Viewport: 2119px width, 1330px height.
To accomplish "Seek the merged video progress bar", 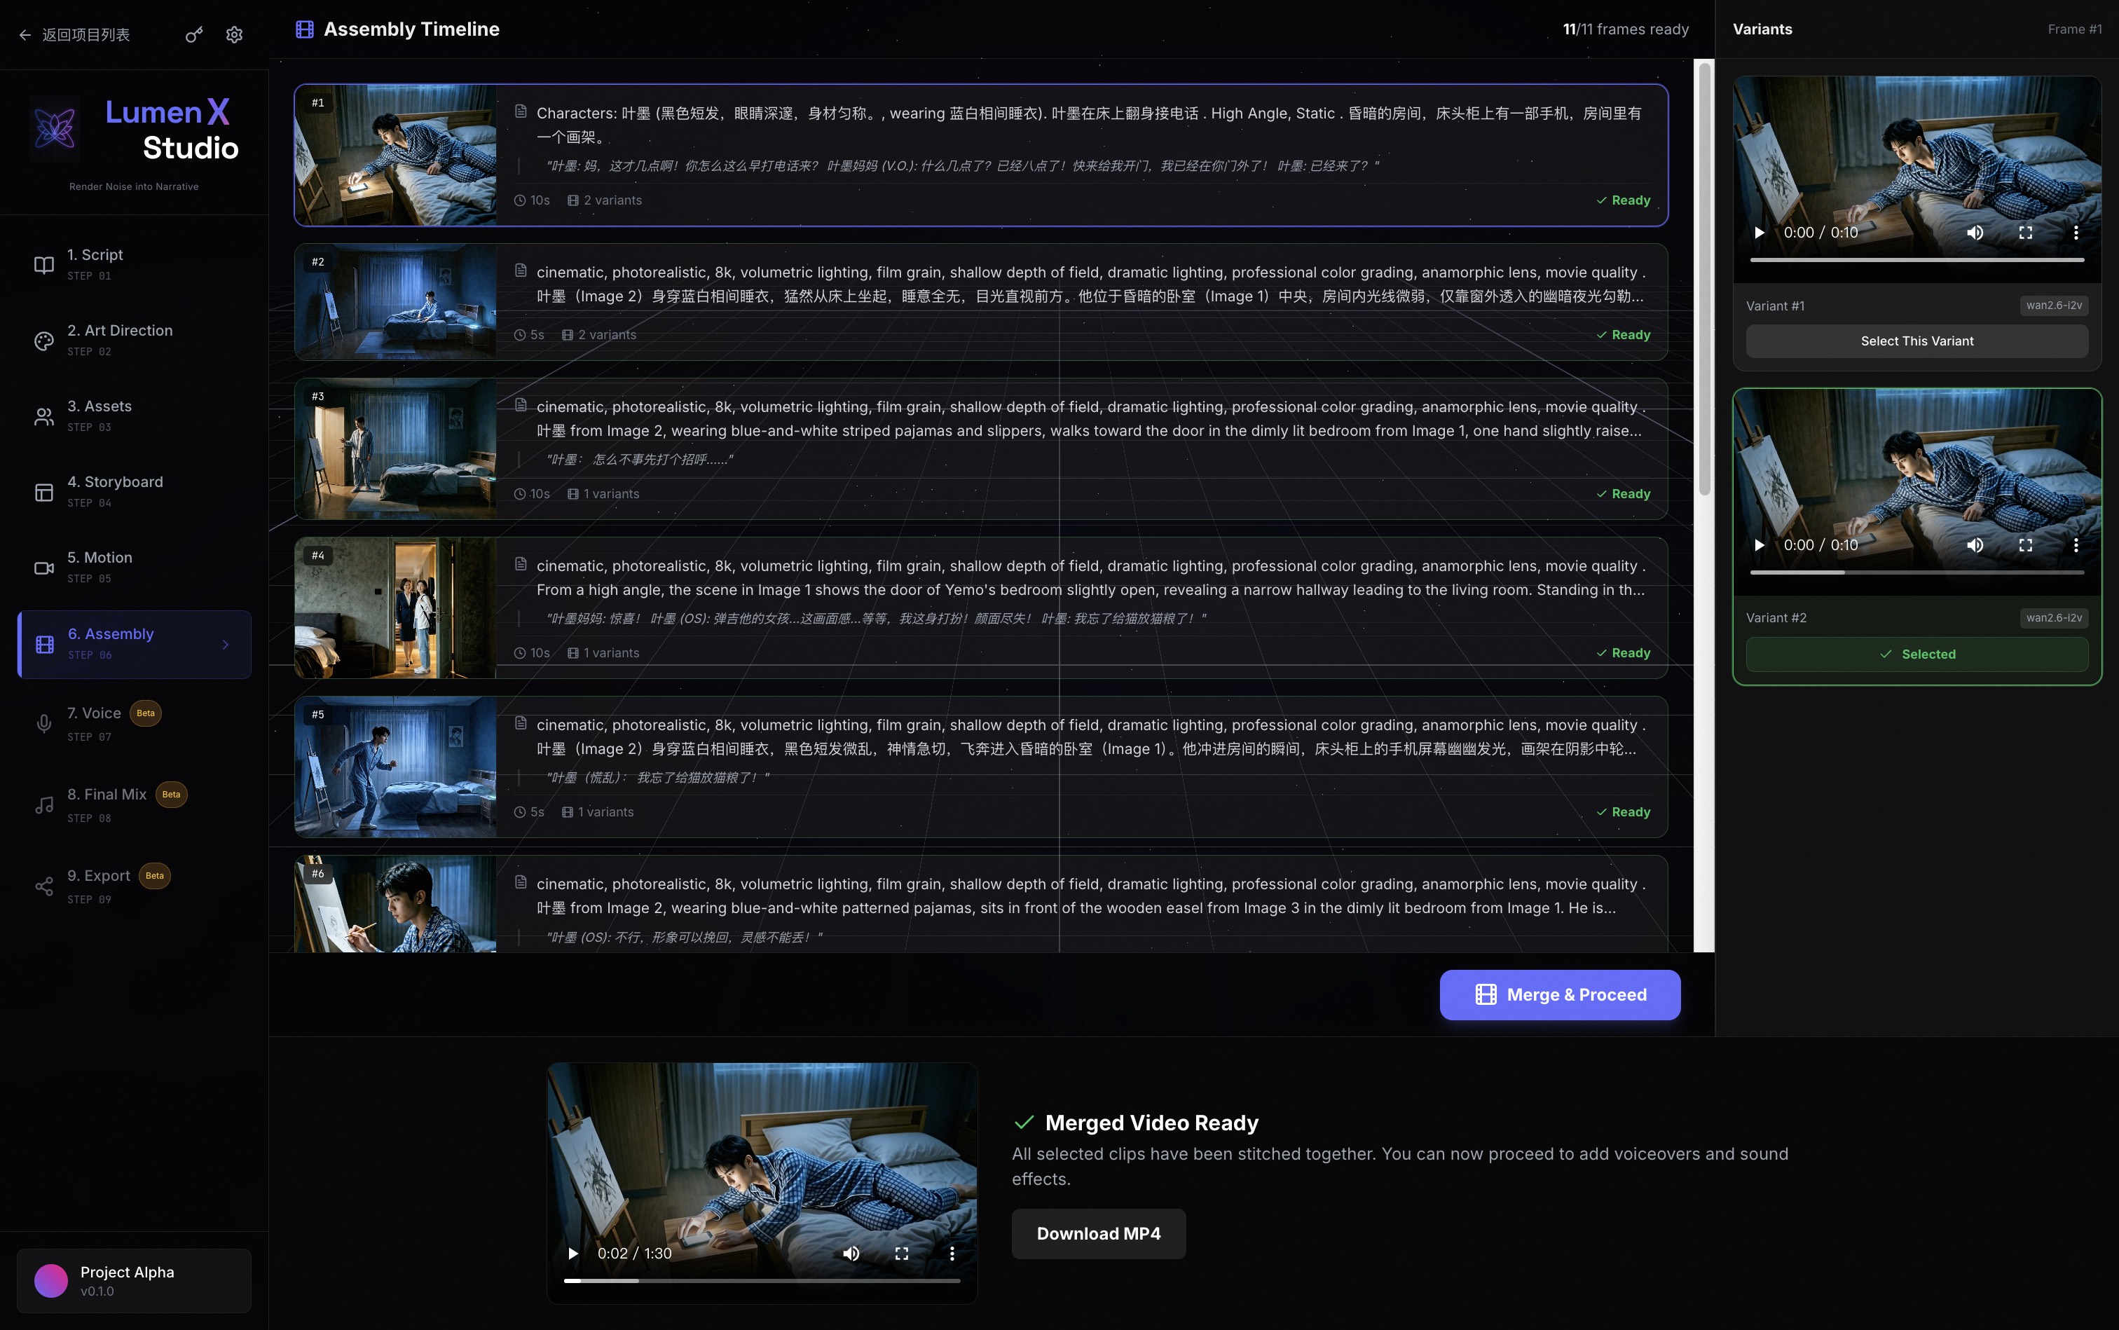I will [x=762, y=1281].
